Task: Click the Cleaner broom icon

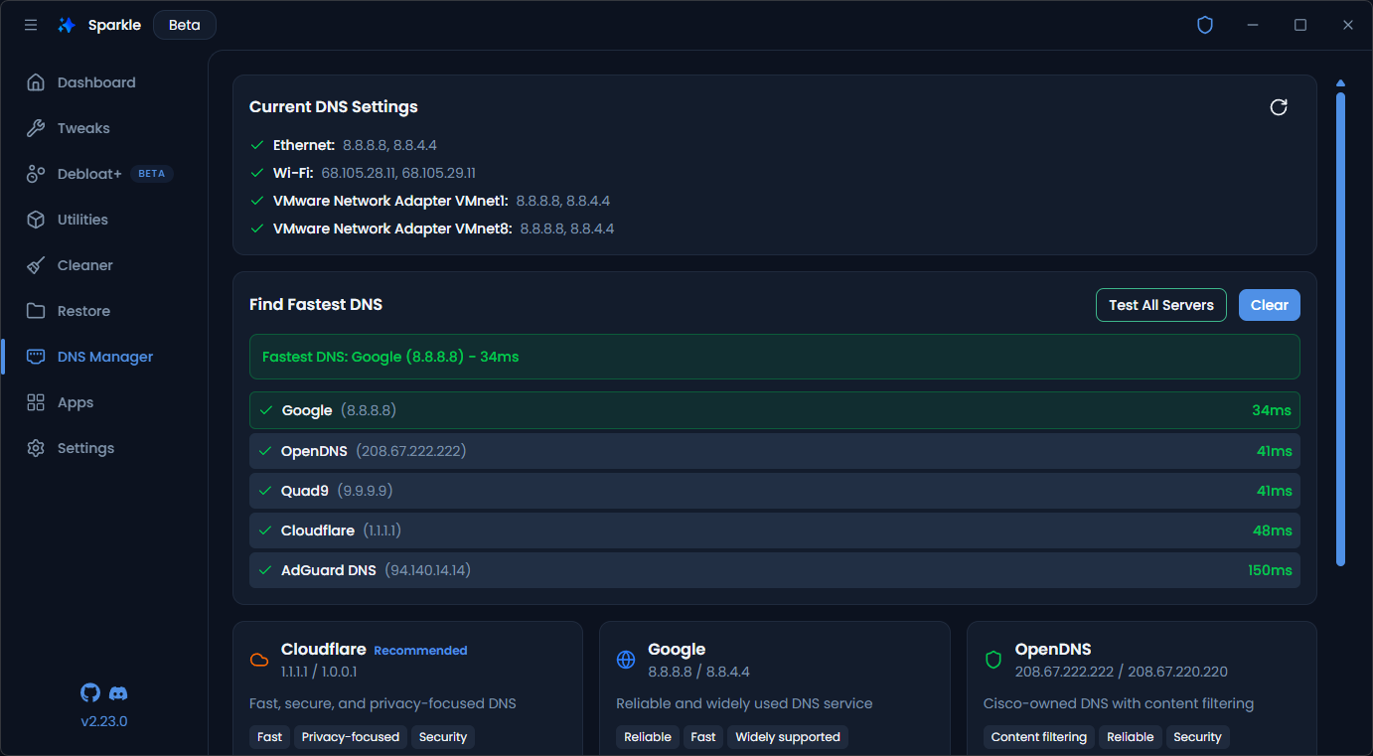Action: tap(36, 265)
